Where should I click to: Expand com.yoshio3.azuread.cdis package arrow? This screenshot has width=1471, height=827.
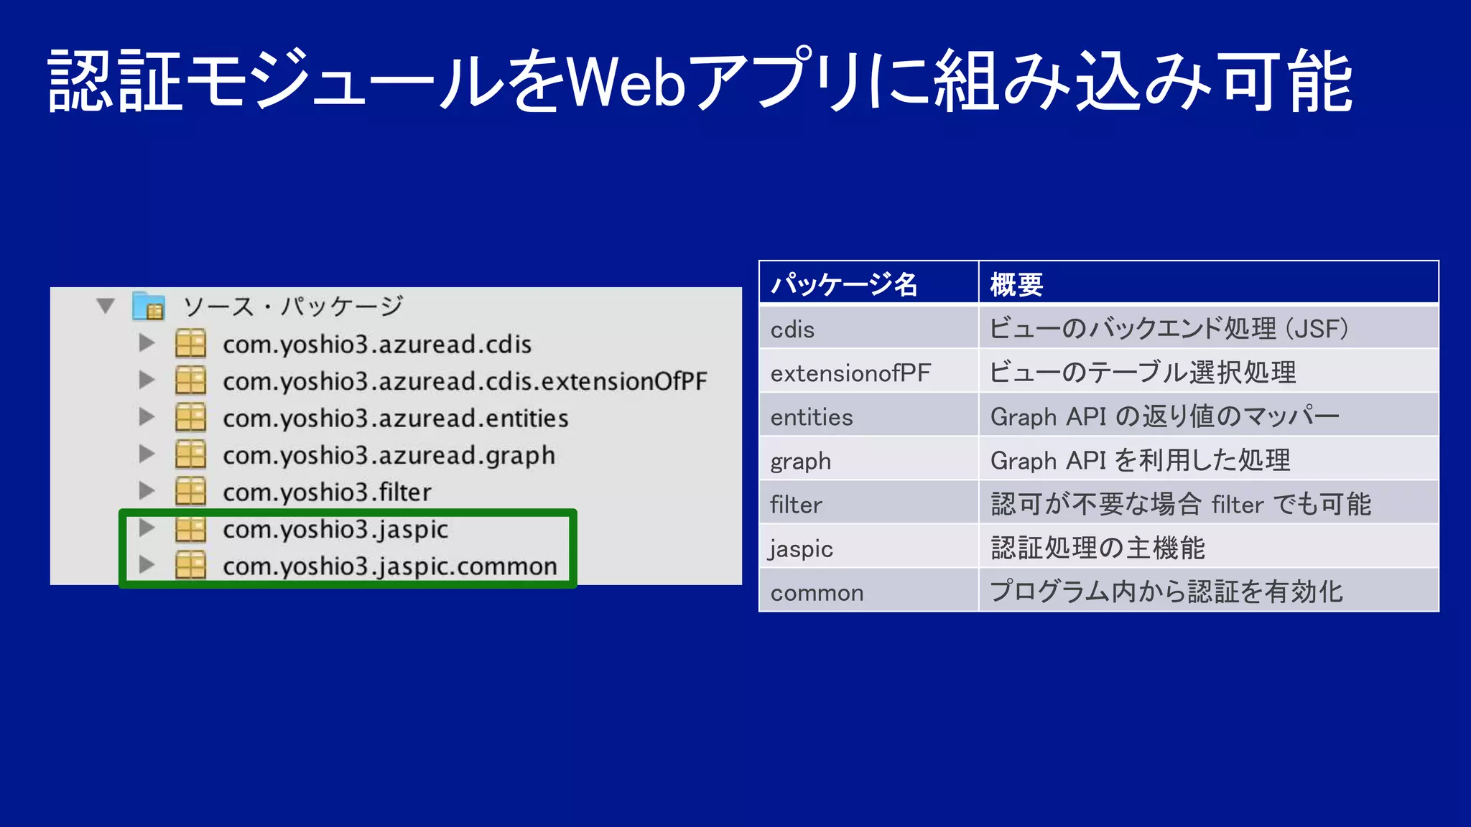click(x=147, y=342)
